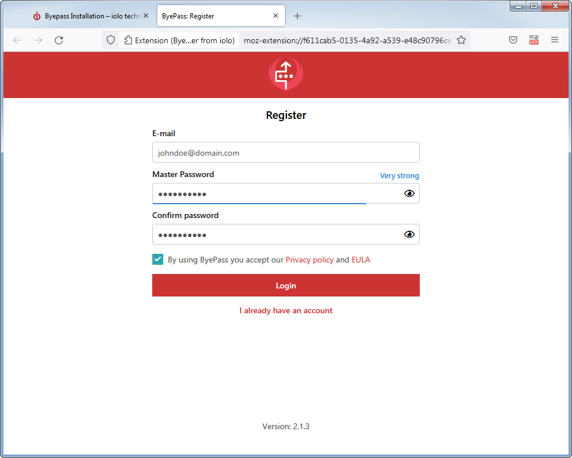Go forward to the next page

click(38, 40)
